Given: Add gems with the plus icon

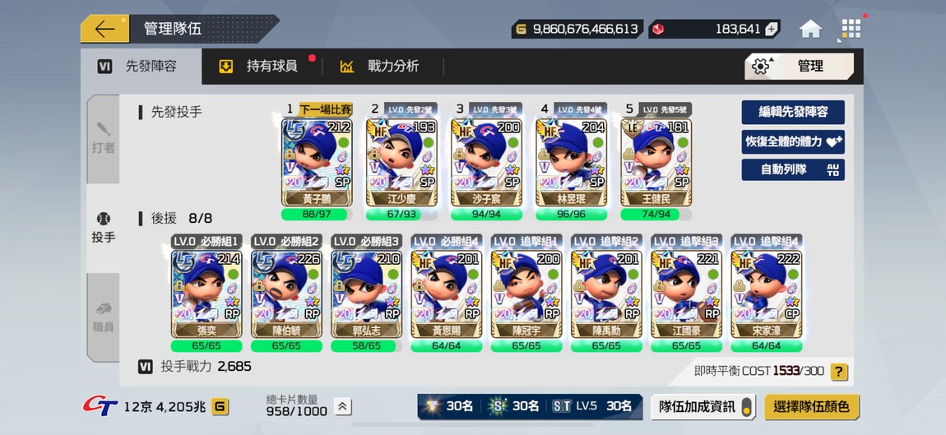Looking at the screenshot, I should click(772, 29).
